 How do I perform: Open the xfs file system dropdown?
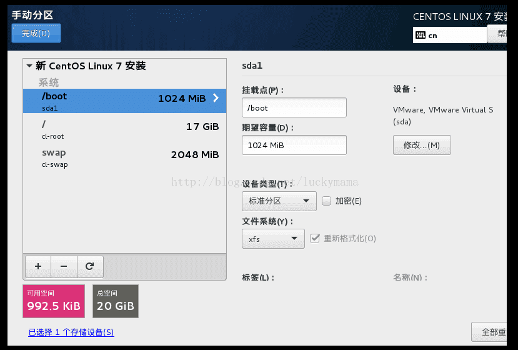click(273, 239)
